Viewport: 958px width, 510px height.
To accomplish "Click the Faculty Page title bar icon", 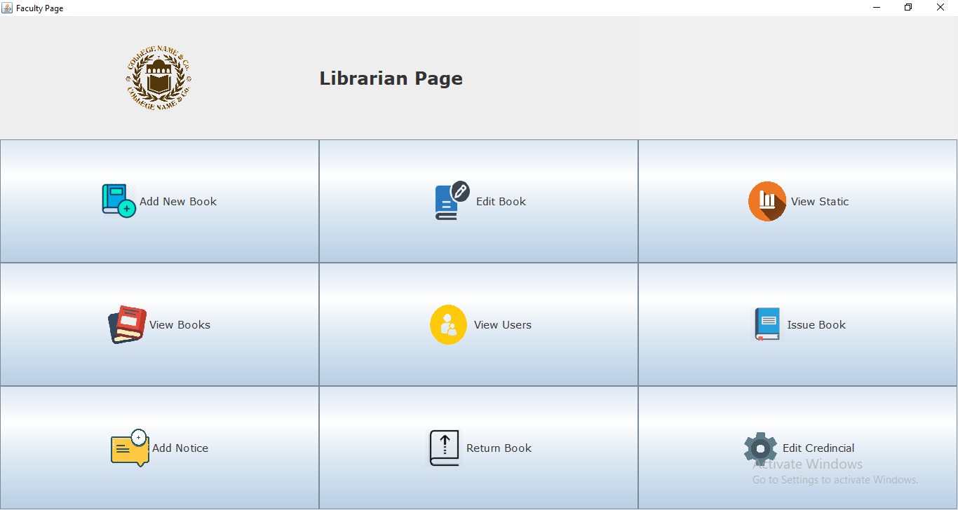I will click(x=7, y=8).
